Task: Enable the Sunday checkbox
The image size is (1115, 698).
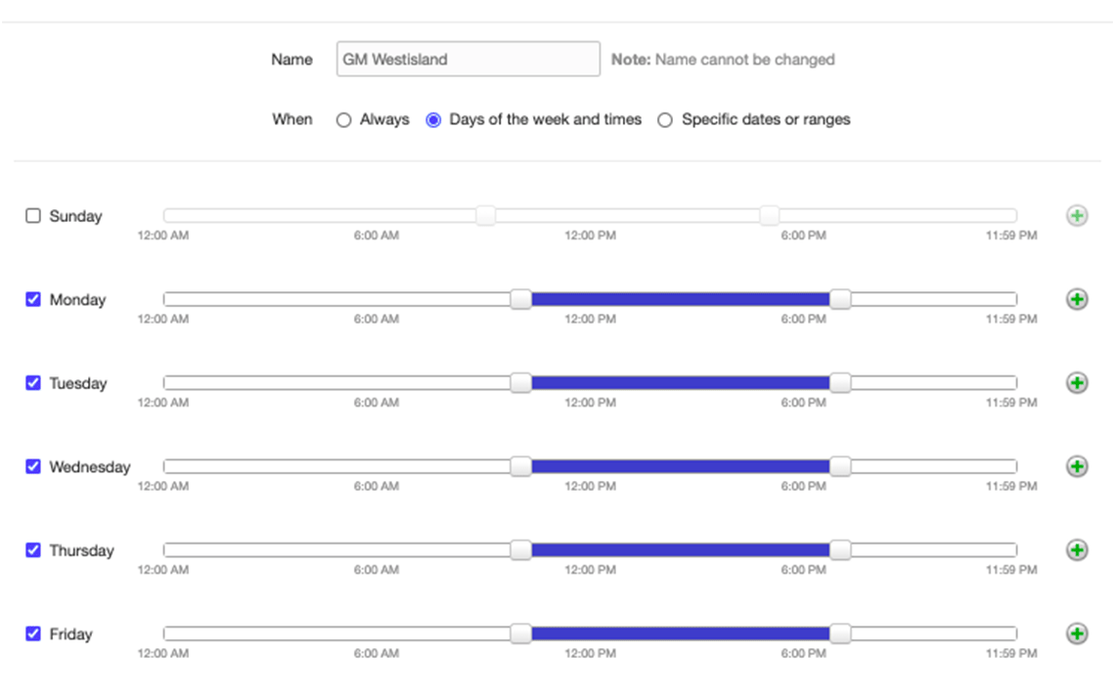Action: [x=33, y=216]
